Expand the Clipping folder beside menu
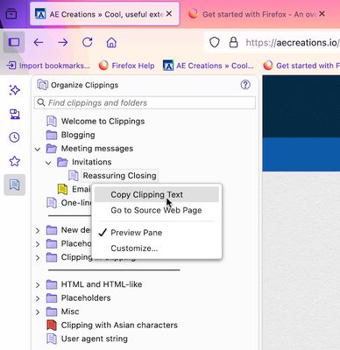 pyautogui.click(x=38, y=258)
